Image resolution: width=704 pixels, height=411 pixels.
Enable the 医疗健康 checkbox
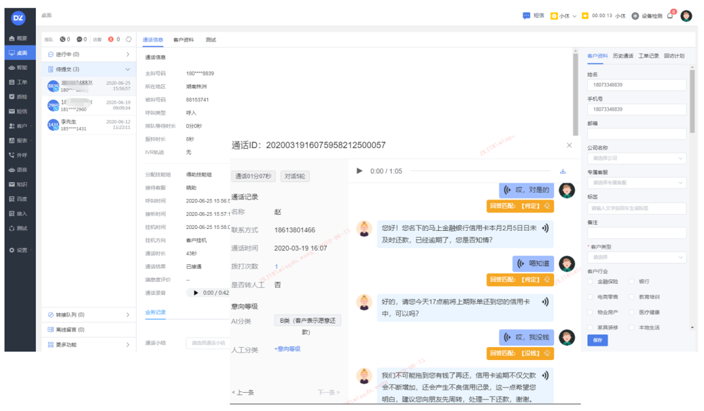click(632, 312)
